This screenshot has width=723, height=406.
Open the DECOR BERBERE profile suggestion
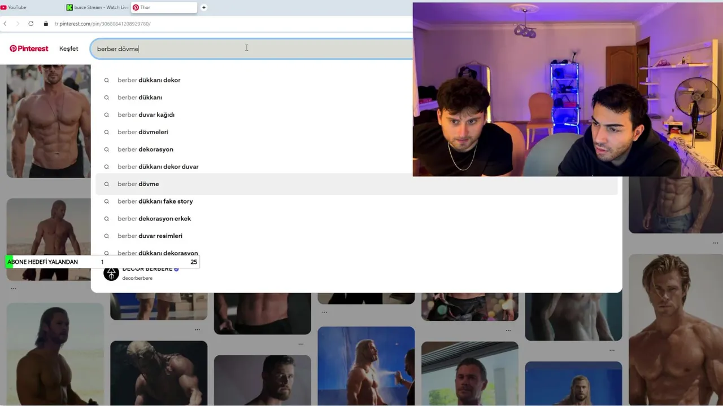pos(356,273)
